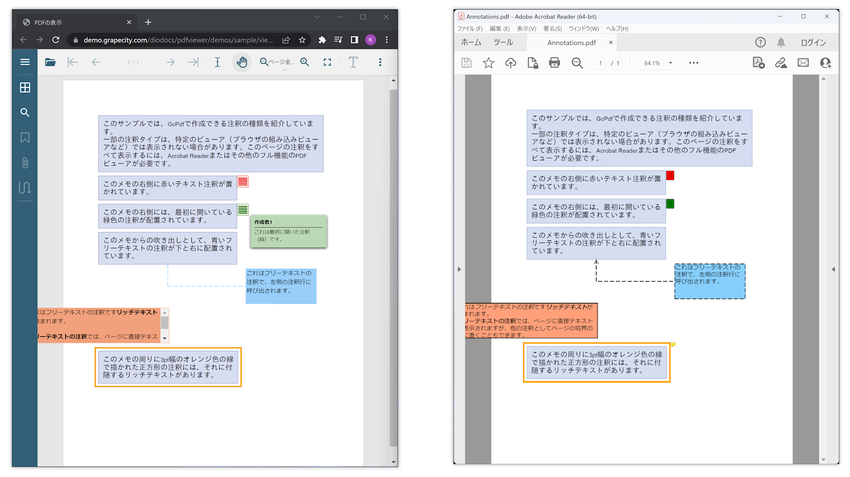Expand Acrobat's left navigation pane arrow
Screen dimensions: 850x477
(460, 269)
